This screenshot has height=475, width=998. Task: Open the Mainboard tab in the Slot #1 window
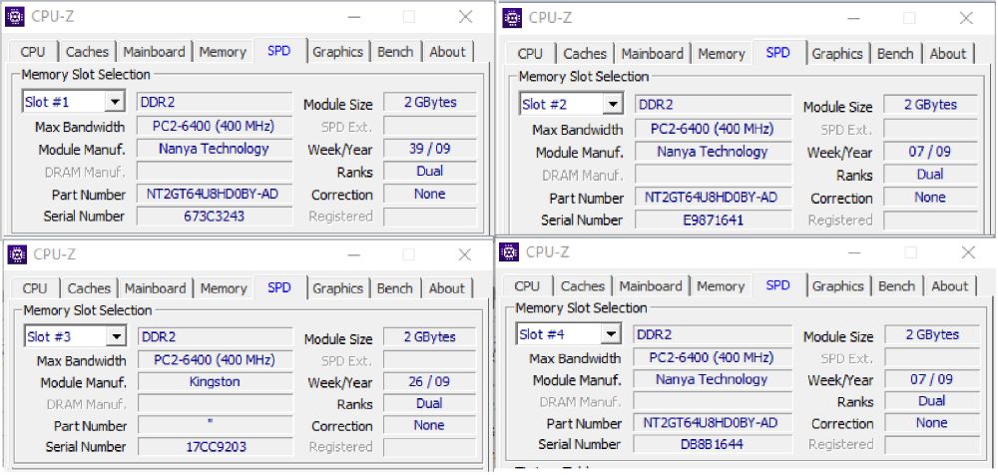coord(154,52)
